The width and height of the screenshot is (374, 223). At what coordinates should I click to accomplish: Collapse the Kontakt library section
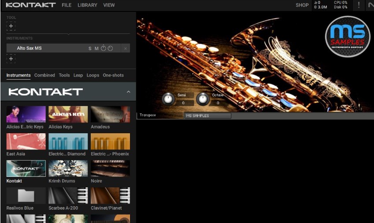pos(129,92)
